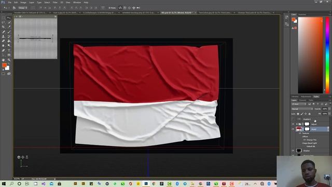
Task: Click the background color swatch in toolbox
Action: [x=8, y=69]
